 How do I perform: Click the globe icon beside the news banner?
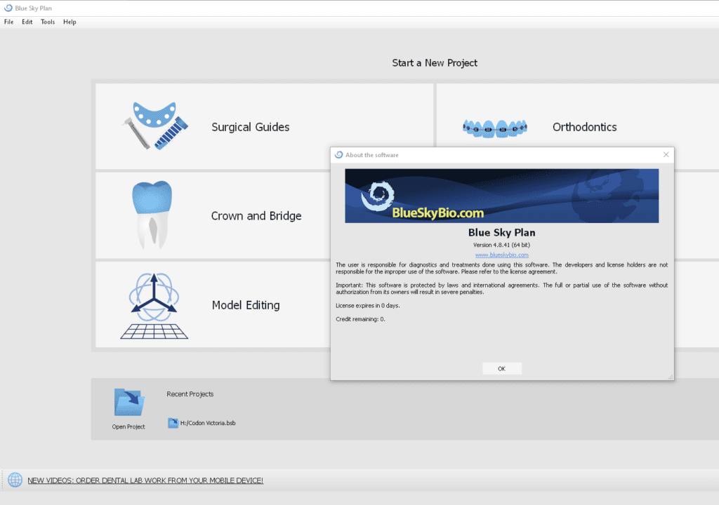tap(15, 480)
